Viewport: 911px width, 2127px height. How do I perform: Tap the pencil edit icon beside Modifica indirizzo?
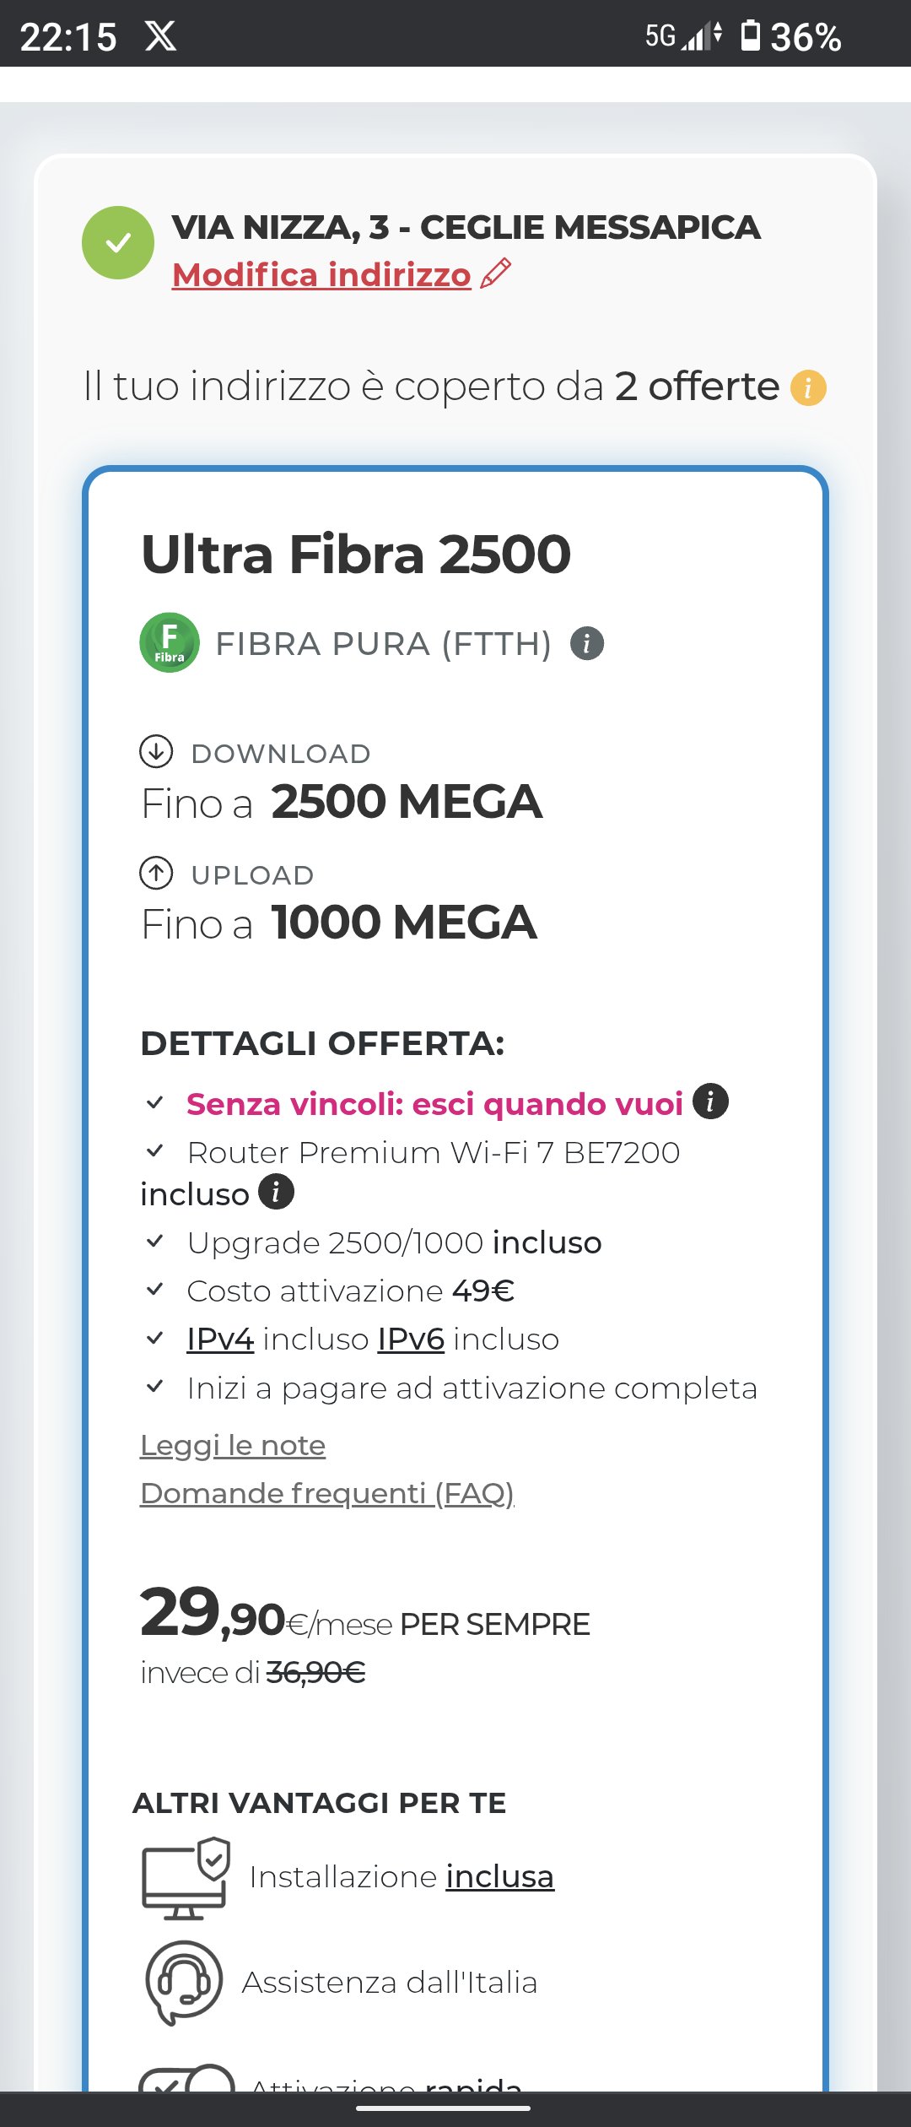pos(496,273)
